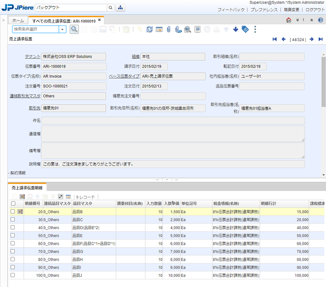Check the row 60 品目F checkbox
The width and height of the screenshot is (326, 287).
(x=13, y=243)
